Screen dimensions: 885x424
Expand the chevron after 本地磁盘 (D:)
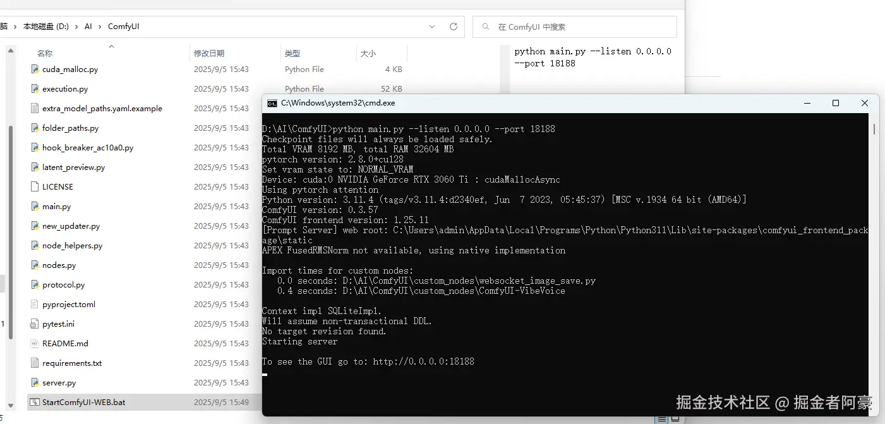coord(76,27)
